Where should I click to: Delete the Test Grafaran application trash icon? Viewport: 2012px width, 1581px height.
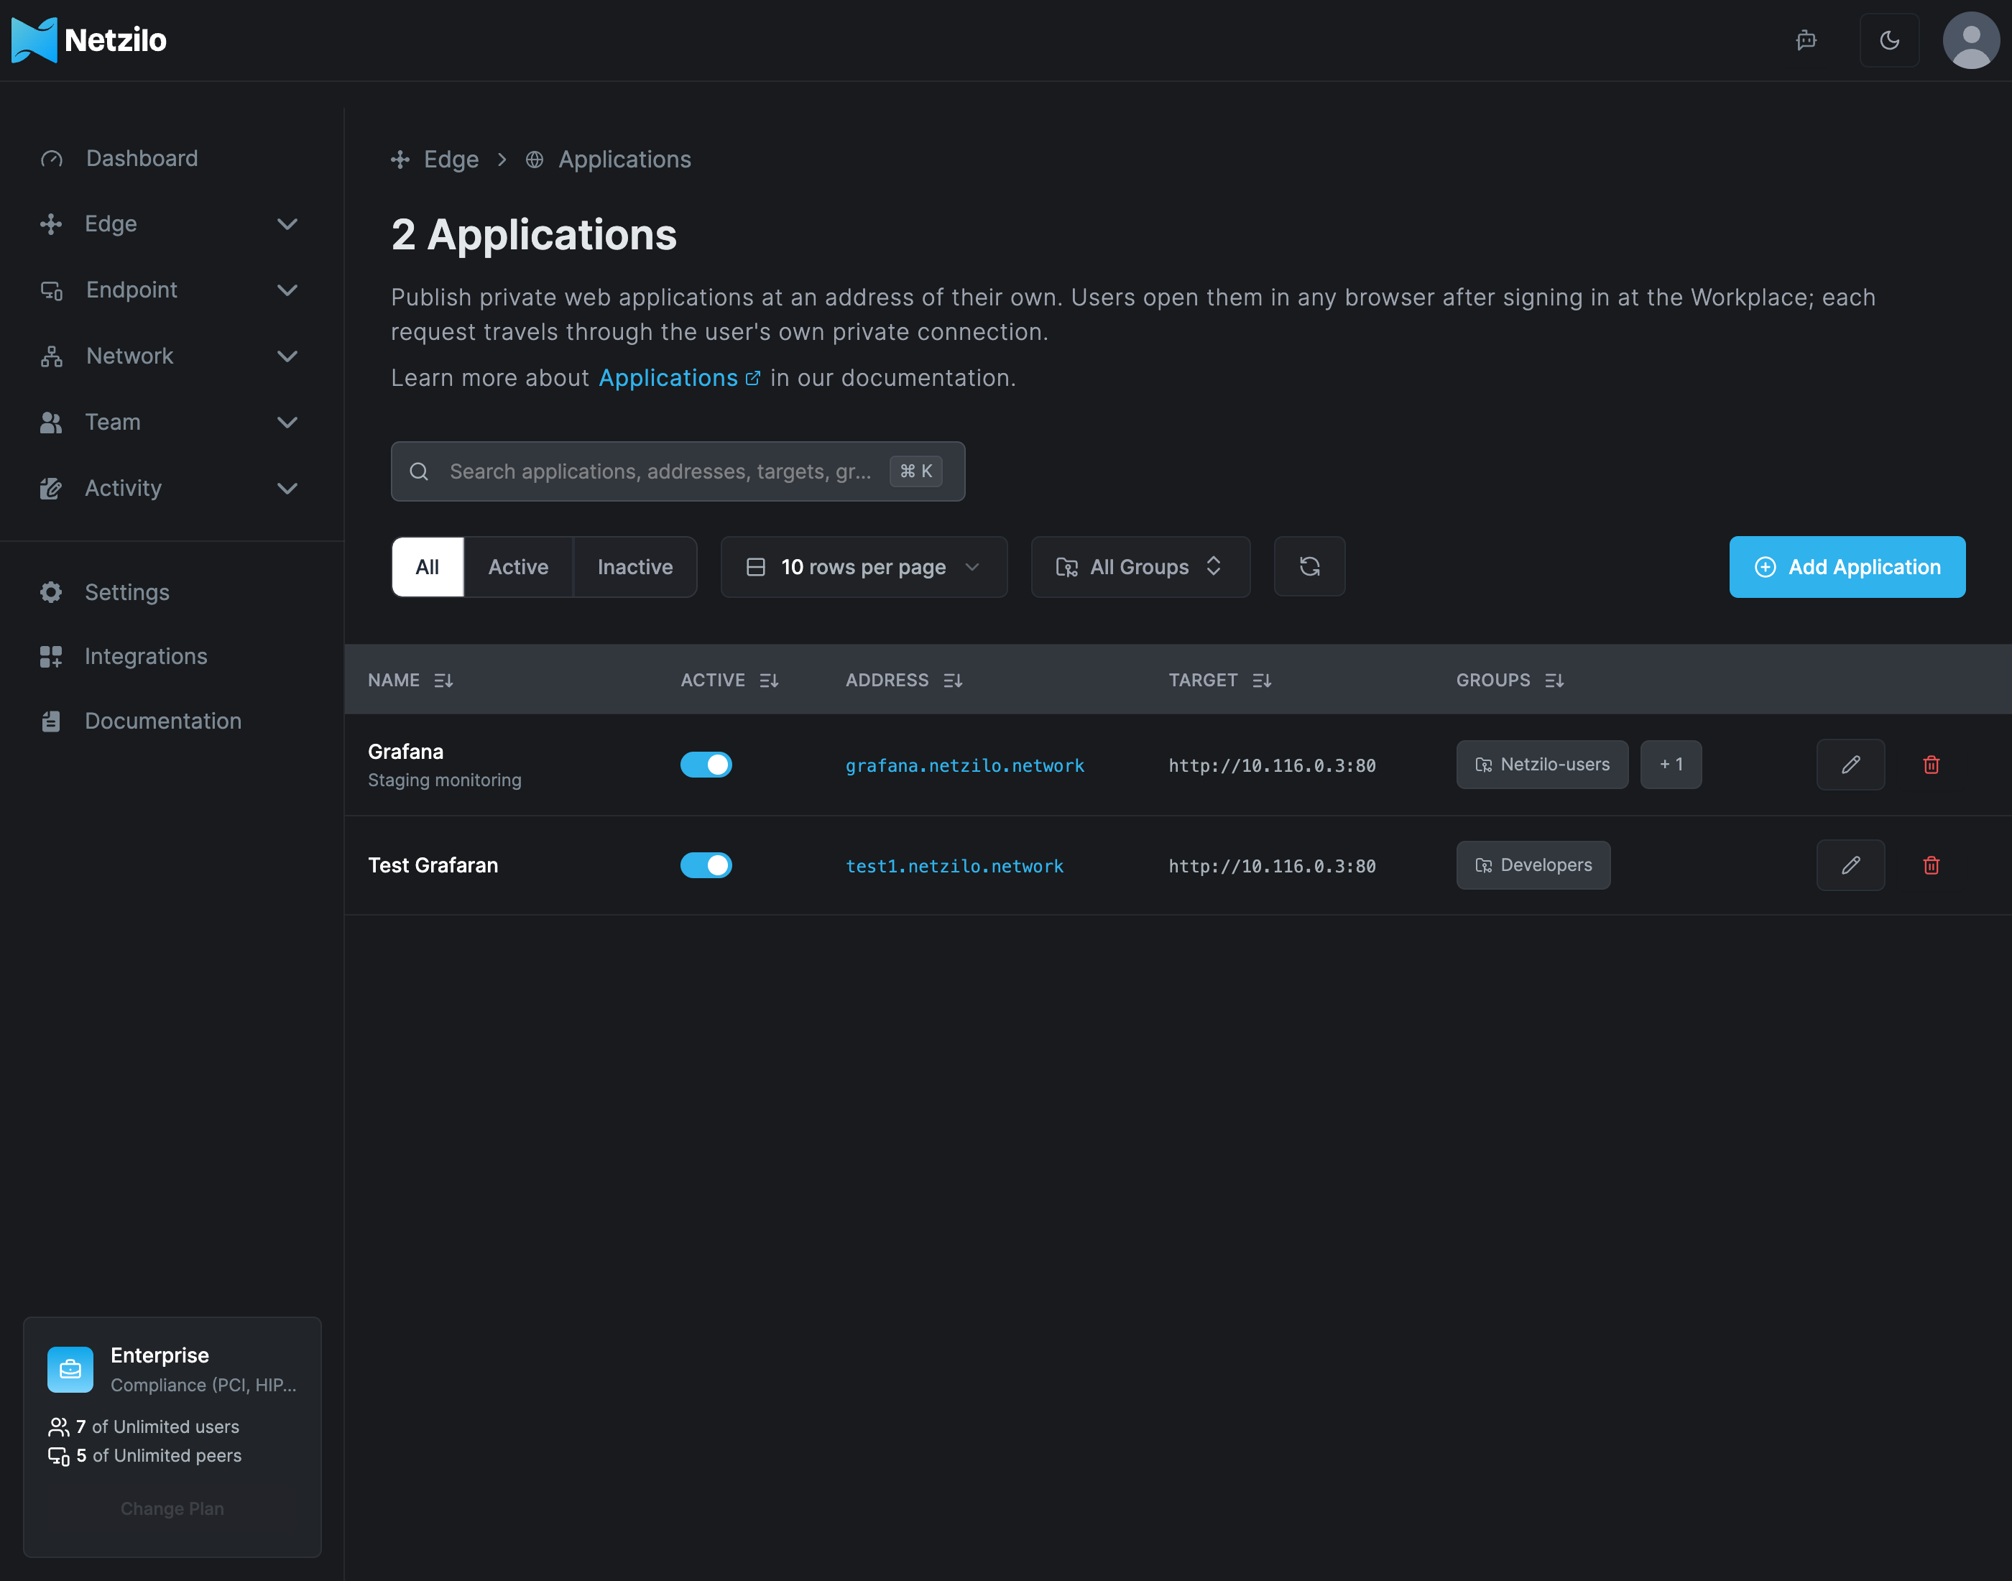pos(1931,865)
